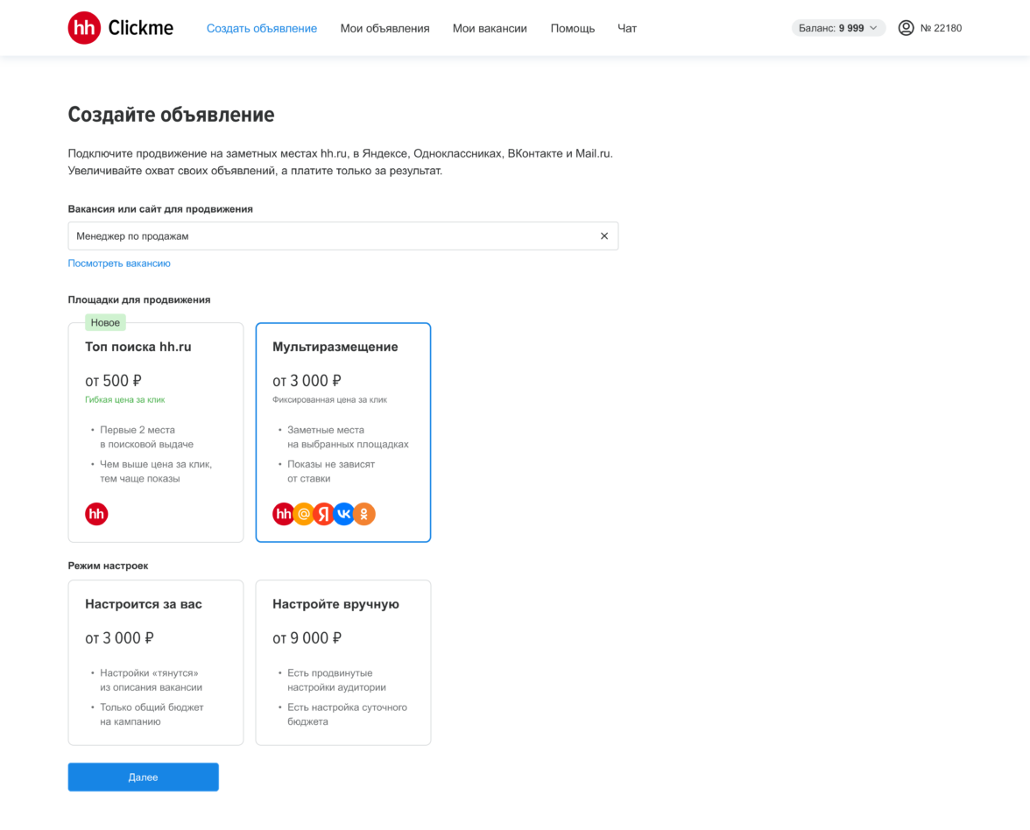The width and height of the screenshot is (1030, 830).
Task: Click the VK icon
Action: 344,514
